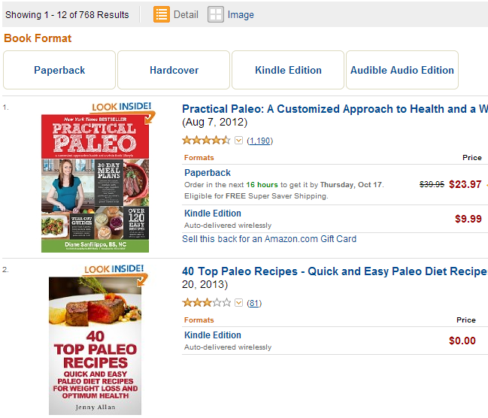
Task: Switch to Detail list view icon
Action: coord(162,14)
